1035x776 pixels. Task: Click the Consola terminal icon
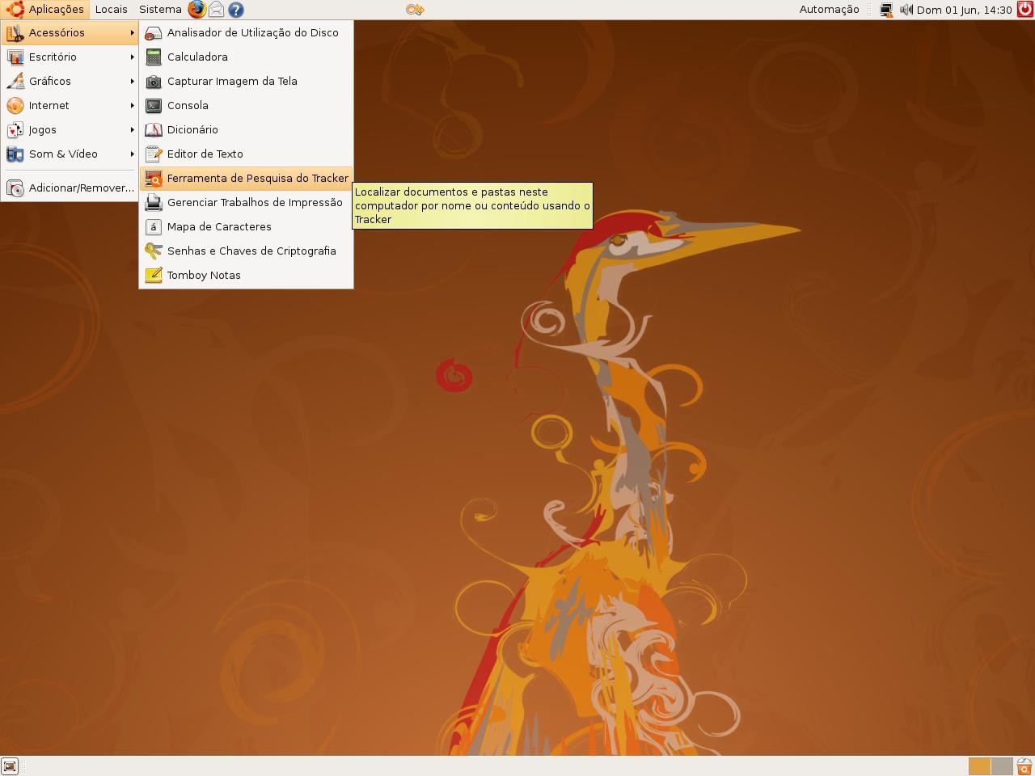click(x=154, y=106)
